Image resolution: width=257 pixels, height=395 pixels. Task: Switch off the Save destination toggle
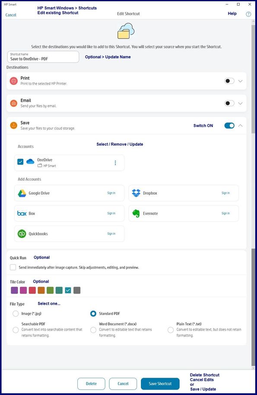point(229,125)
